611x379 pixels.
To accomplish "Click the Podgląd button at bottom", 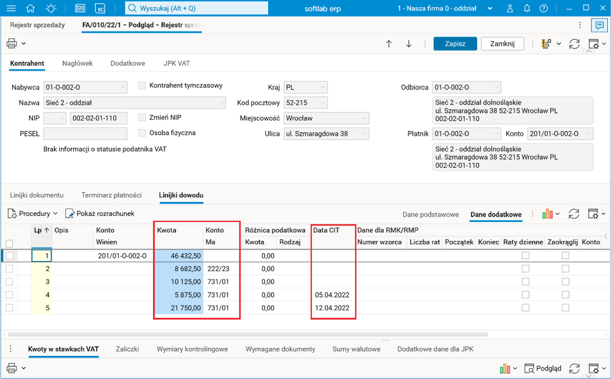I will tap(543, 368).
